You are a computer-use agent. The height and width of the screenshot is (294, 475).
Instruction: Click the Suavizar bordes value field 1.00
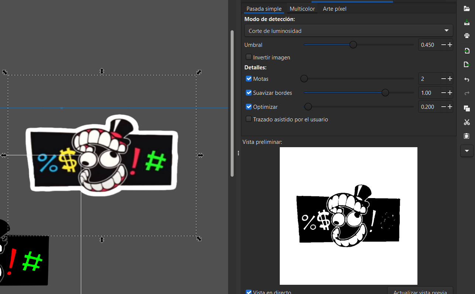[429, 93]
